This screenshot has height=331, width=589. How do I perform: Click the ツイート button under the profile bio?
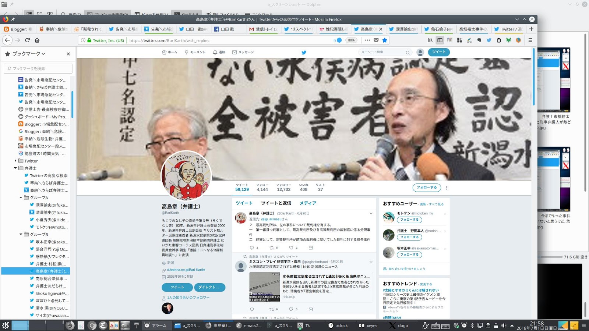point(177,287)
